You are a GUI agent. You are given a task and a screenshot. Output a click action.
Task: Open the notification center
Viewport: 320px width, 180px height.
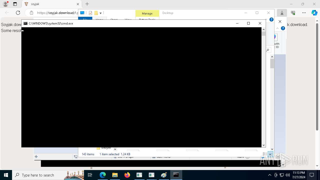coord(312,175)
